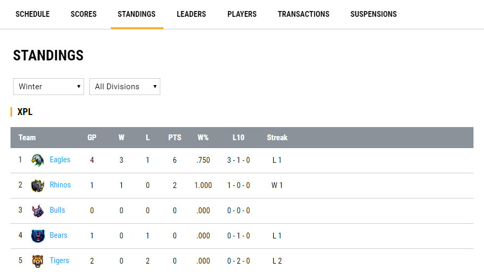Viewport: 484px width, 272px height.
Task: Open the Winter season dropdown
Action: click(x=48, y=87)
